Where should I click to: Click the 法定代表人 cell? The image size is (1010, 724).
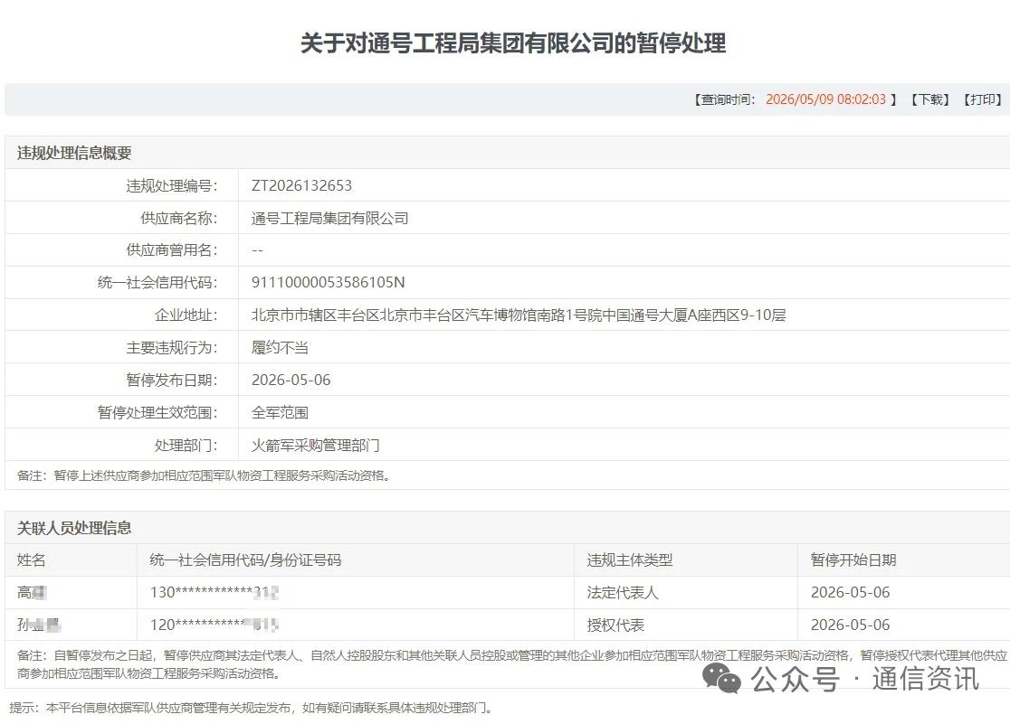coord(623,593)
